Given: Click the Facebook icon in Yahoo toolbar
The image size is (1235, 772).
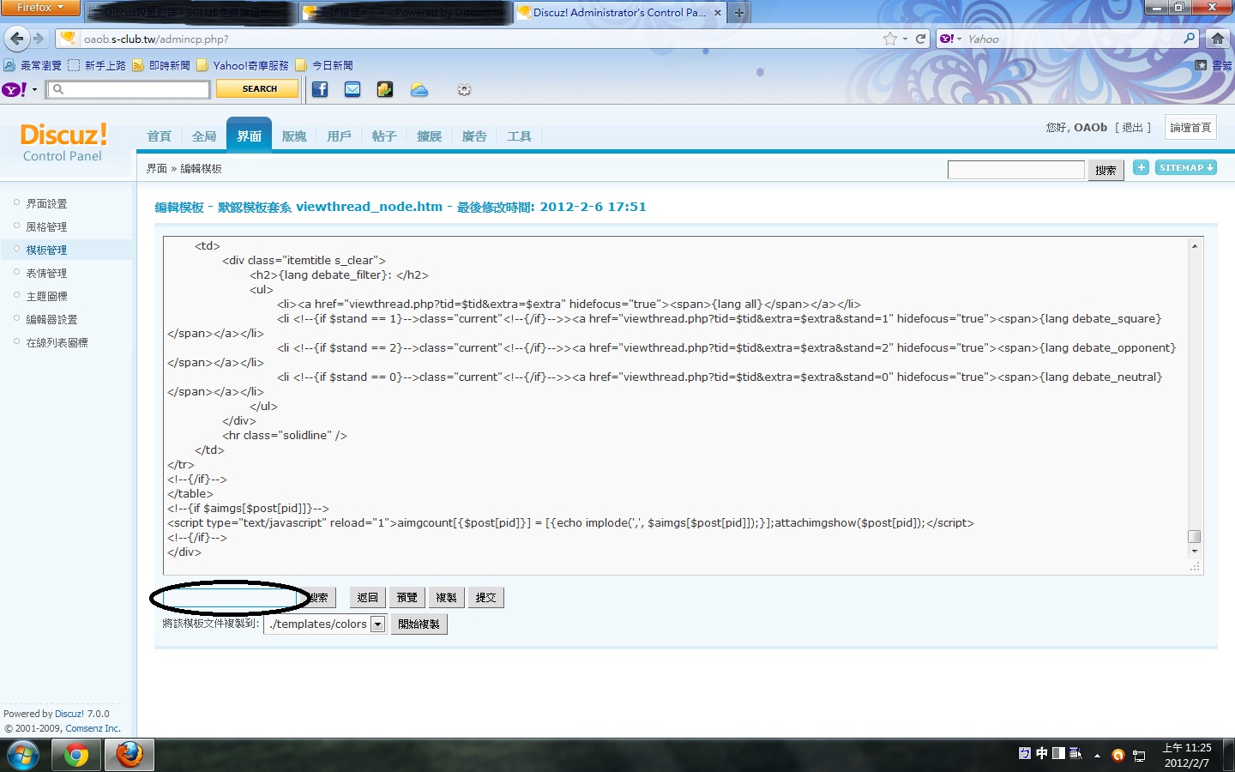Looking at the screenshot, I should [x=320, y=89].
